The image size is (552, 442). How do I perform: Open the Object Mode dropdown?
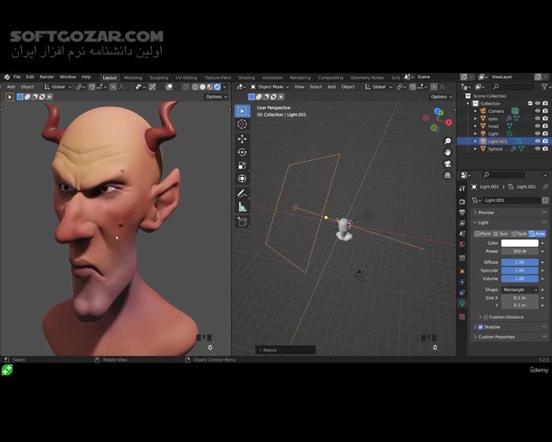270,87
